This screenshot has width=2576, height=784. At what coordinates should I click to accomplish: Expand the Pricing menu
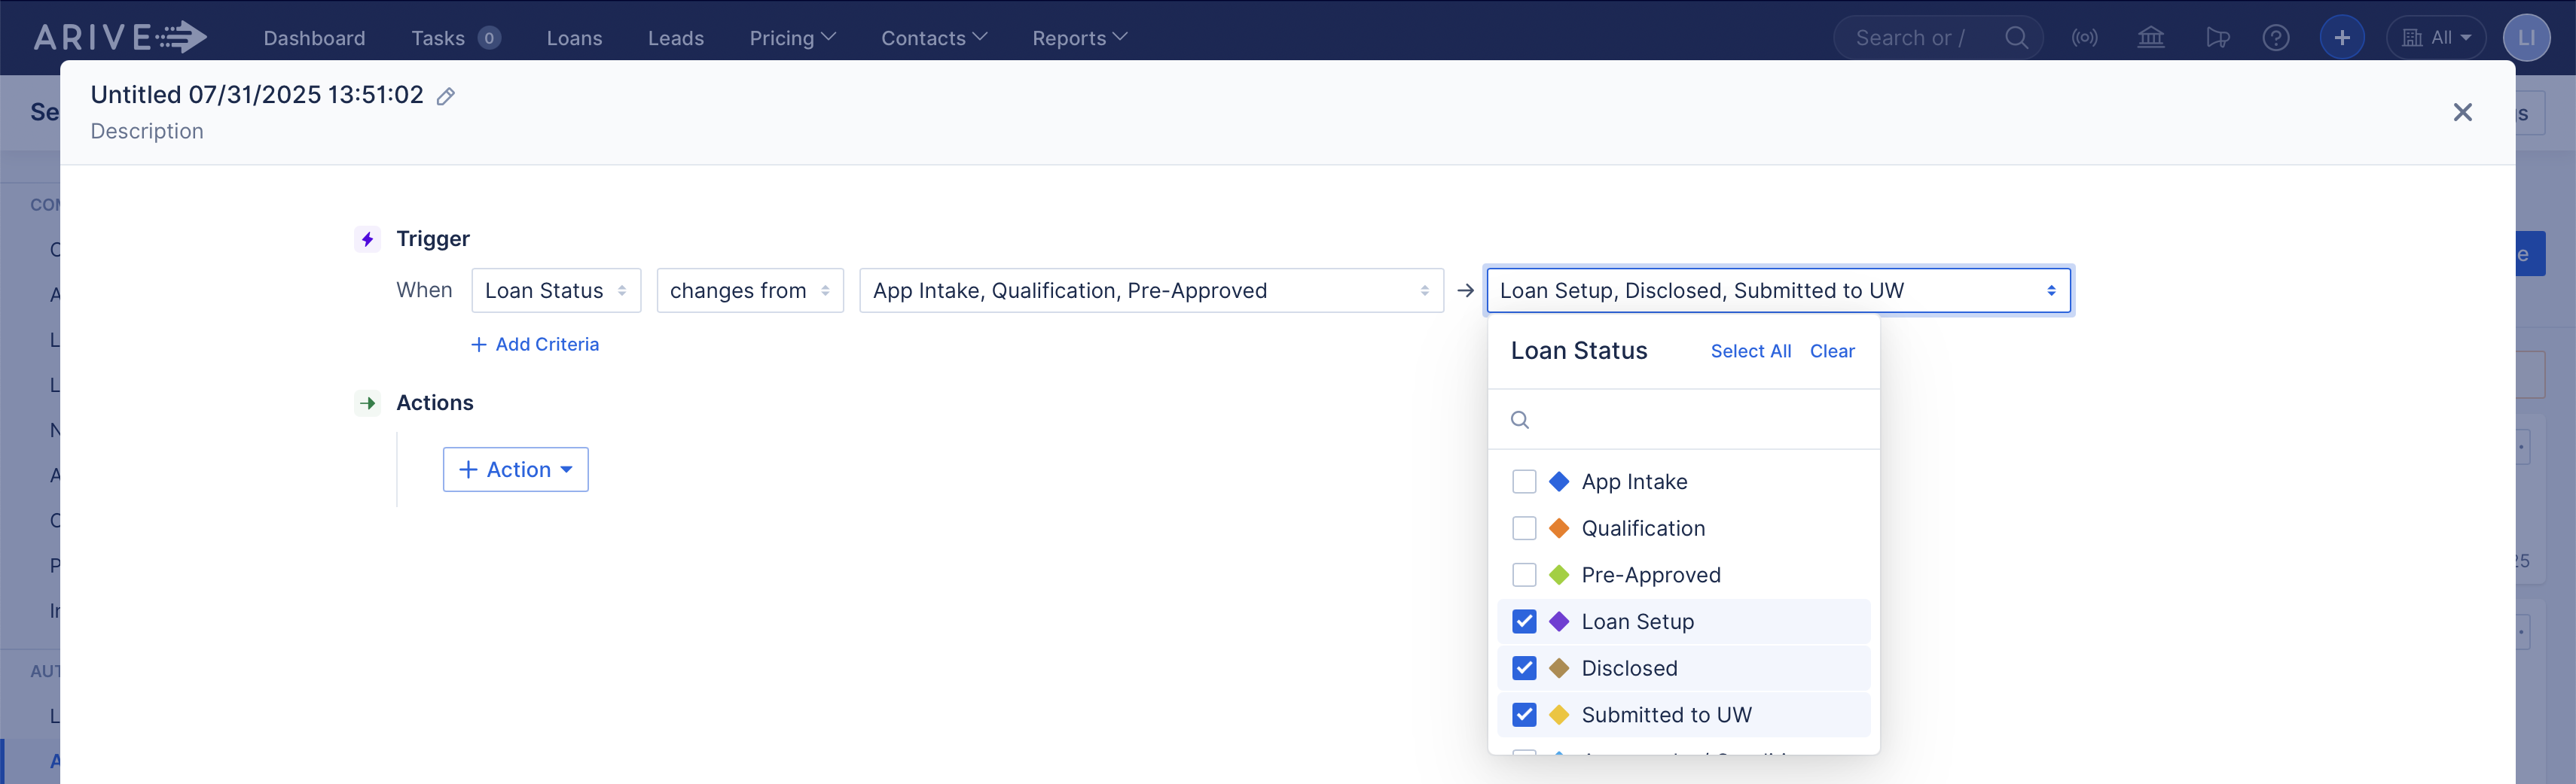click(x=792, y=38)
